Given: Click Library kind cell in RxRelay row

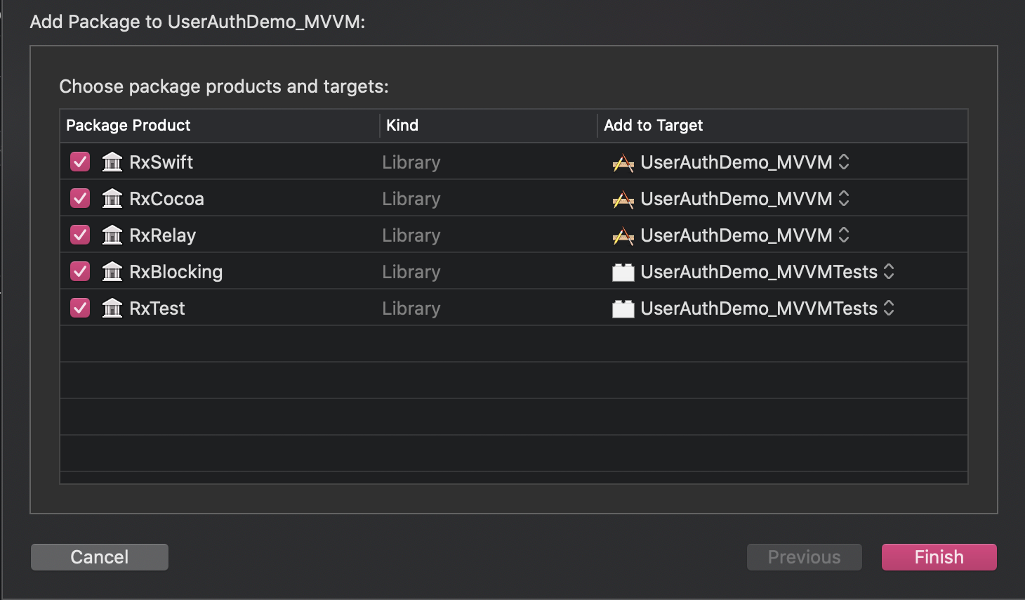Looking at the screenshot, I should pyautogui.click(x=411, y=235).
